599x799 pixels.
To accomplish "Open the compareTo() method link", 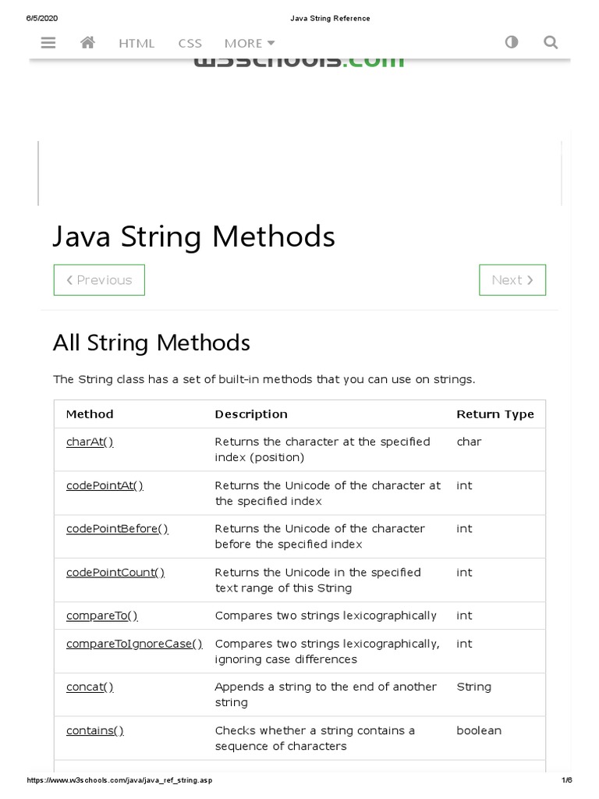I will coord(101,616).
